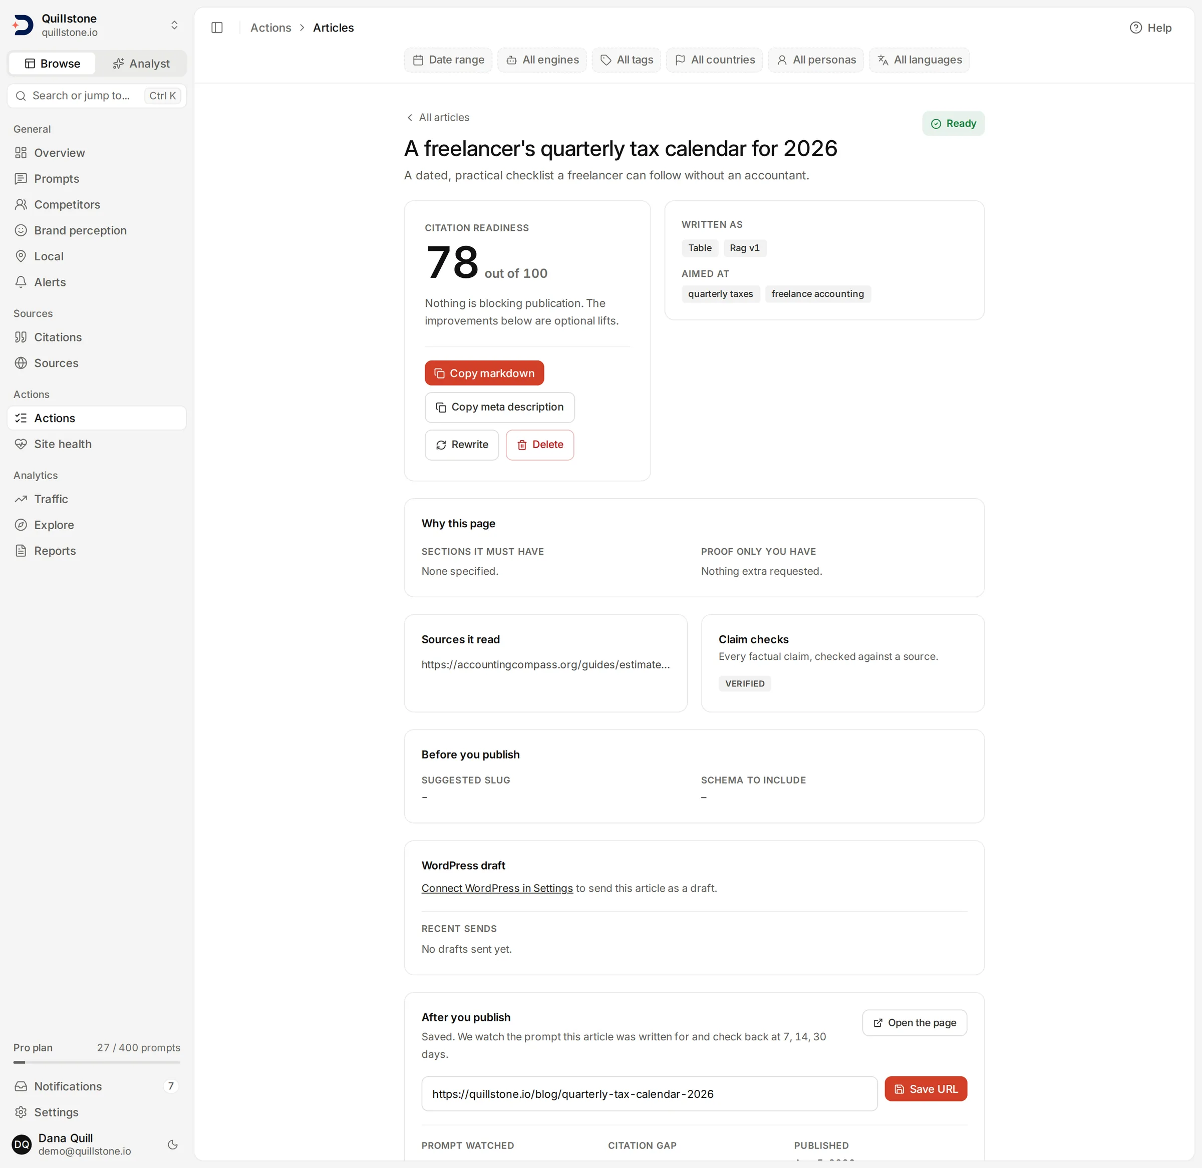Open the All engines filter
Image resolution: width=1202 pixels, height=1168 pixels.
tap(542, 60)
